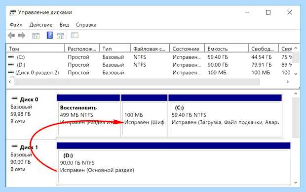306x192 pixels.
Task: Open the Вид menu
Action: pyautogui.click(x=64, y=25)
